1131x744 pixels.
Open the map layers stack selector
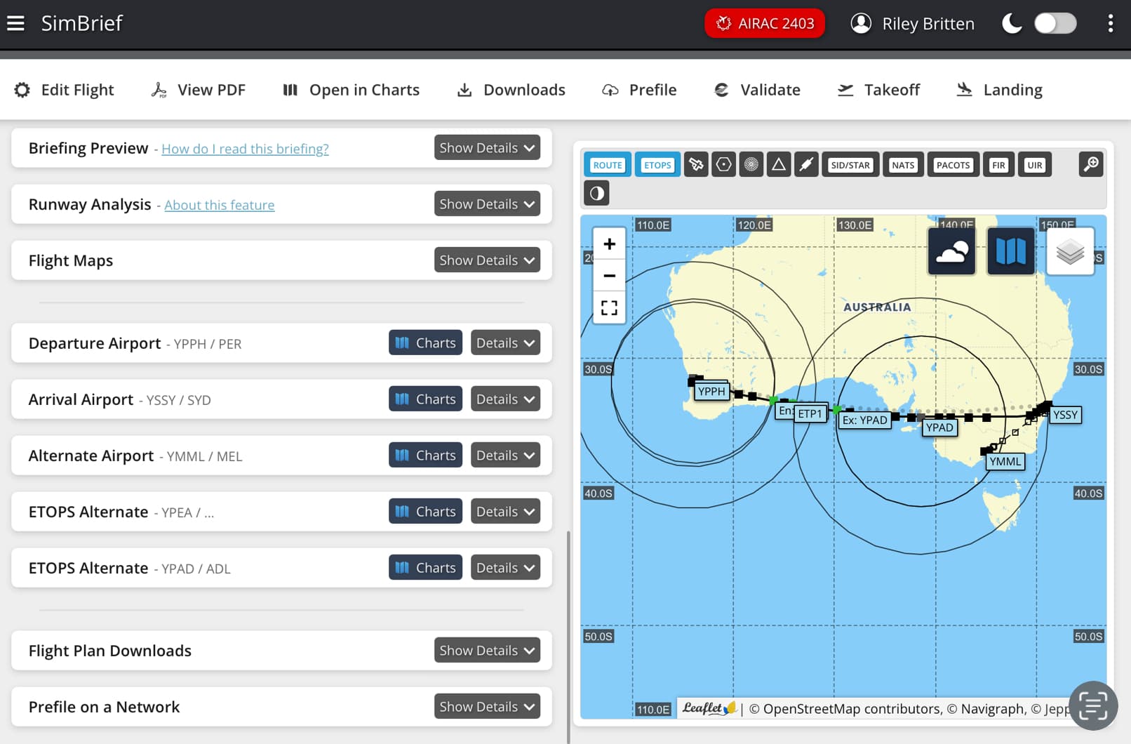tap(1070, 251)
